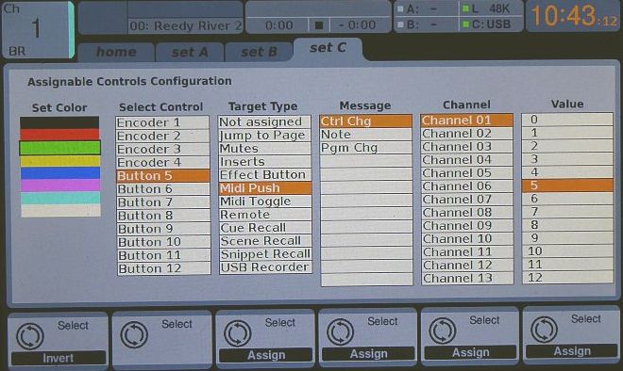This screenshot has width=623, height=371.
Task: Select Encoder 3 in the control list
Action: click(162, 150)
